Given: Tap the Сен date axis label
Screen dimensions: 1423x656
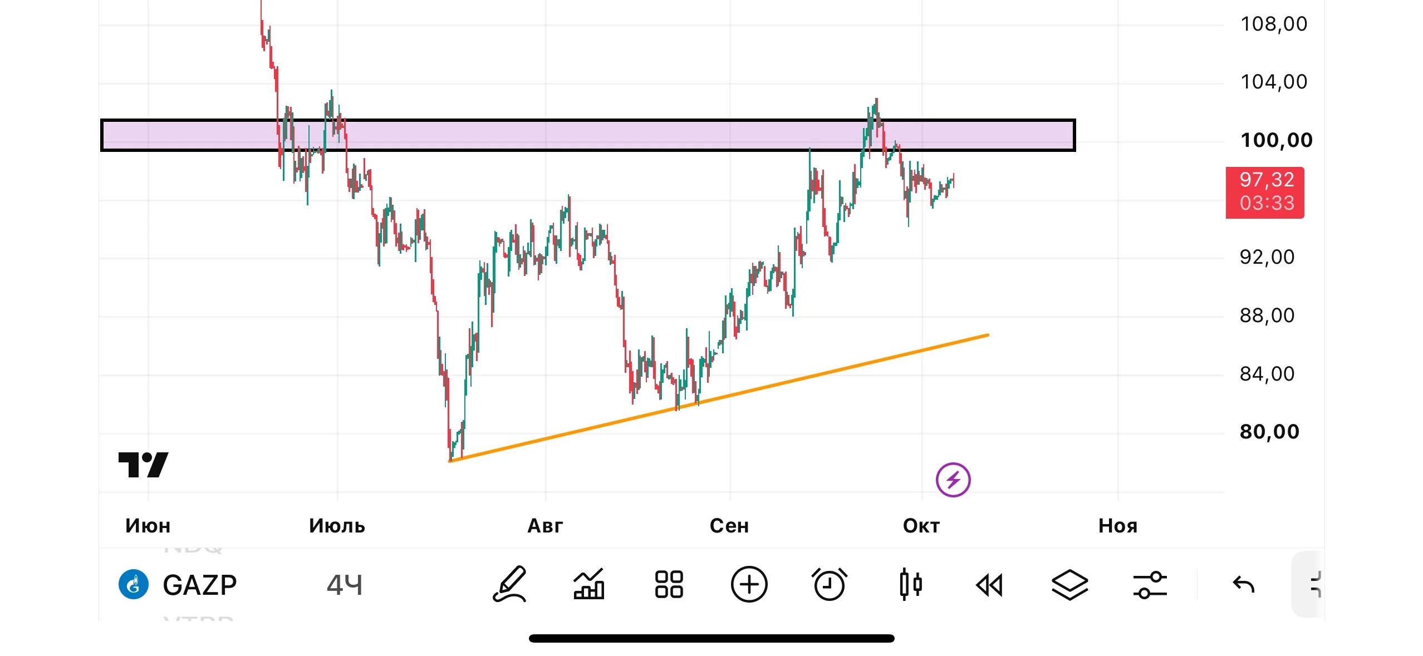Looking at the screenshot, I should (729, 526).
